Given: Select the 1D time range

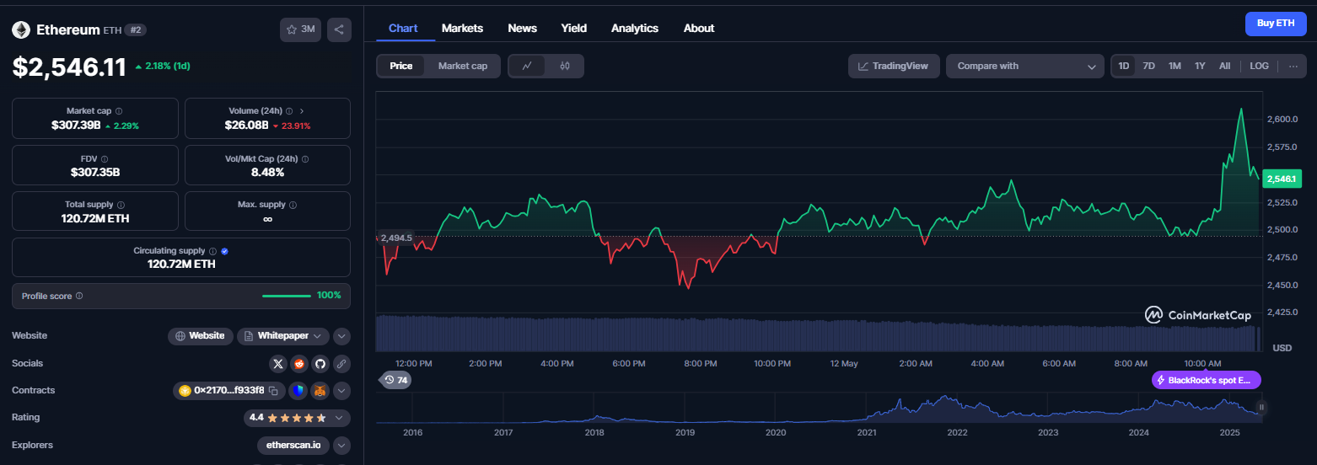Looking at the screenshot, I should click(x=1123, y=66).
